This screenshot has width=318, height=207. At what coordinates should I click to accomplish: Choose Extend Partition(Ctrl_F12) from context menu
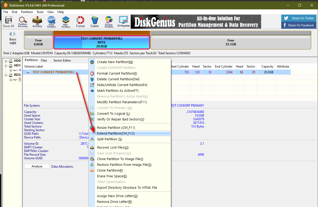click(130, 133)
